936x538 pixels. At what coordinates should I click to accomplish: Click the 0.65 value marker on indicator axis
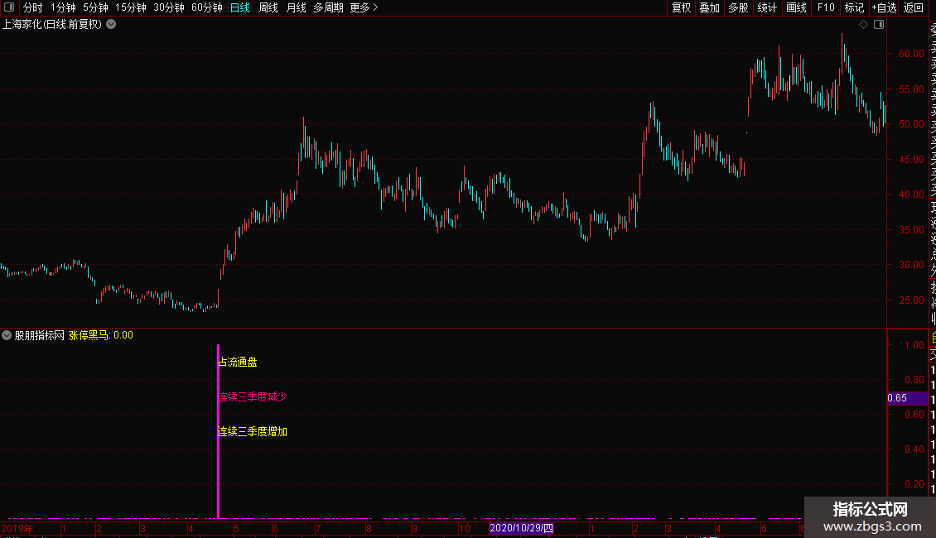tap(907, 398)
